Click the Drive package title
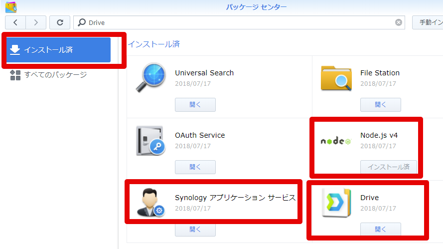 [x=370, y=198]
